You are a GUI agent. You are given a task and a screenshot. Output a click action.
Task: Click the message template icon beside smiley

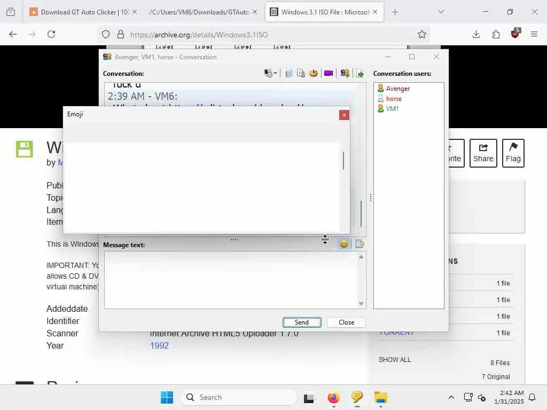tap(360, 243)
